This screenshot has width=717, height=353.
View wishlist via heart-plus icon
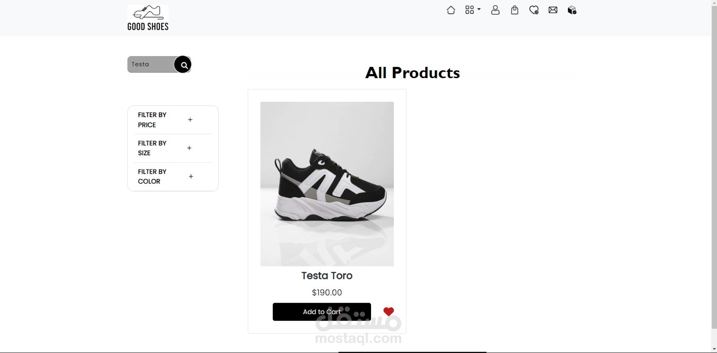tap(534, 10)
